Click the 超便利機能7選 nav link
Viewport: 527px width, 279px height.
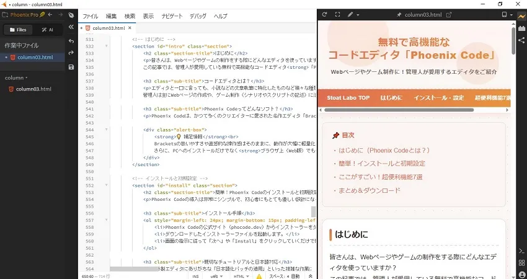(x=493, y=98)
